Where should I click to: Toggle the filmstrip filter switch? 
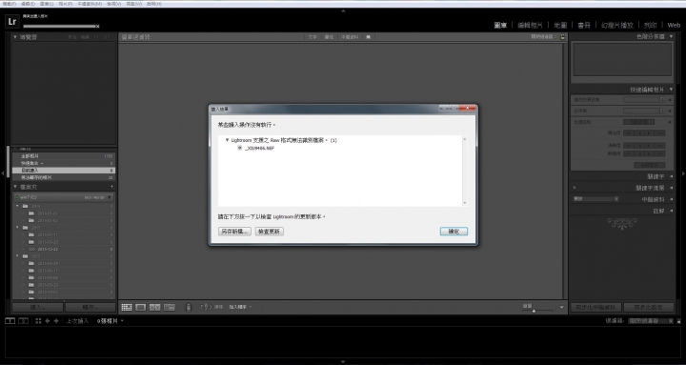point(678,321)
